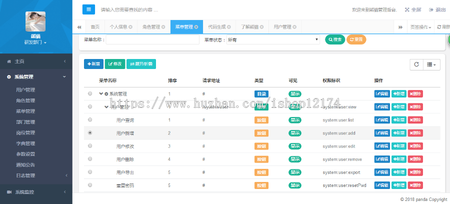450x204 pixels.
Task: Select the radio button for 用户导出 row
Action: click(x=90, y=172)
